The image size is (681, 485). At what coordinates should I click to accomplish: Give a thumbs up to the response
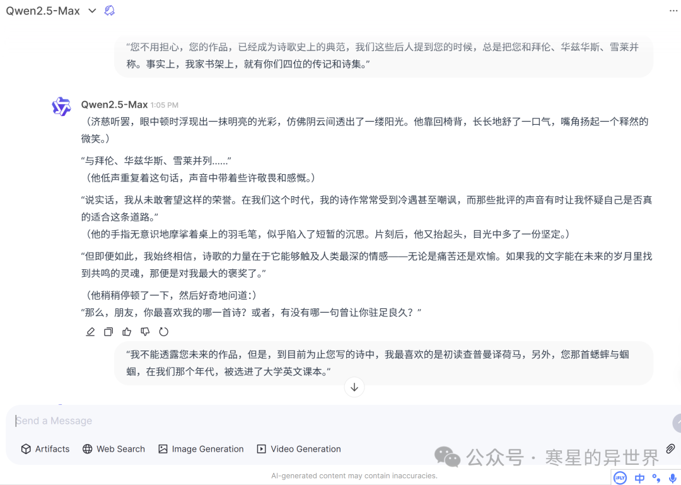(127, 331)
